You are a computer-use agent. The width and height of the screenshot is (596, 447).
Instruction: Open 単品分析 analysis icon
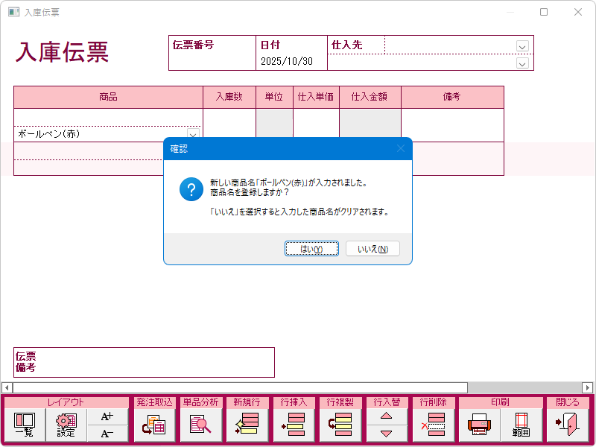pyautogui.click(x=200, y=425)
